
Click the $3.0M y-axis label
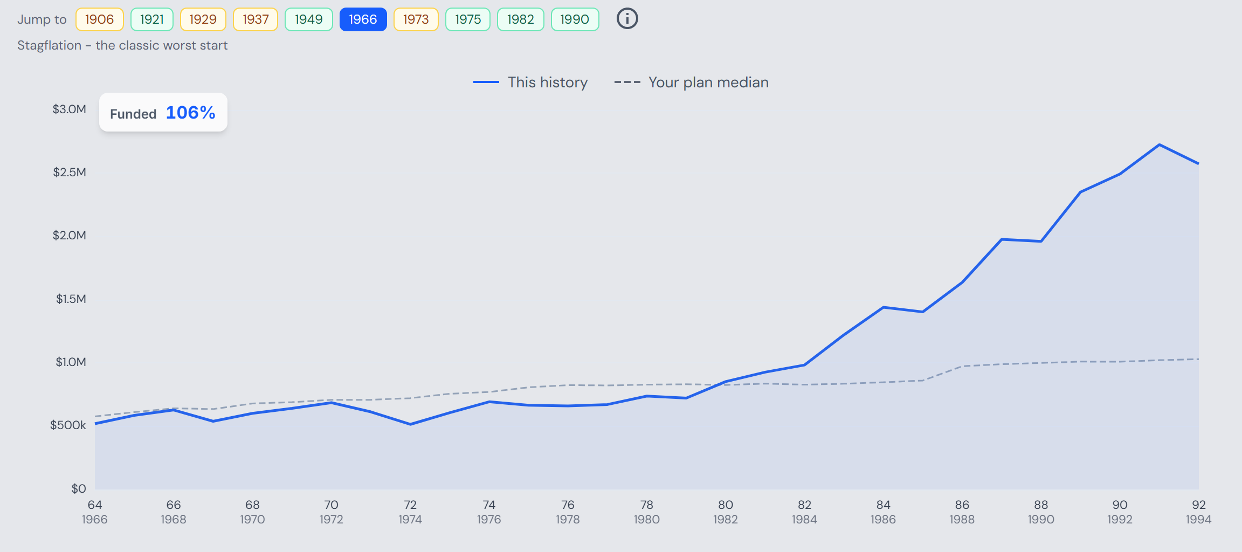(x=69, y=109)
